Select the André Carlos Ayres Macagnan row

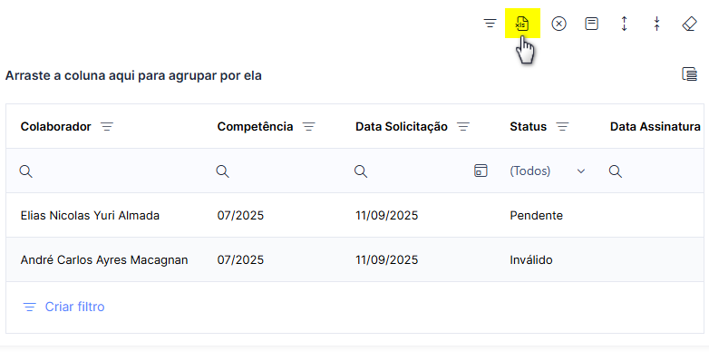click(x=354, y=259)
